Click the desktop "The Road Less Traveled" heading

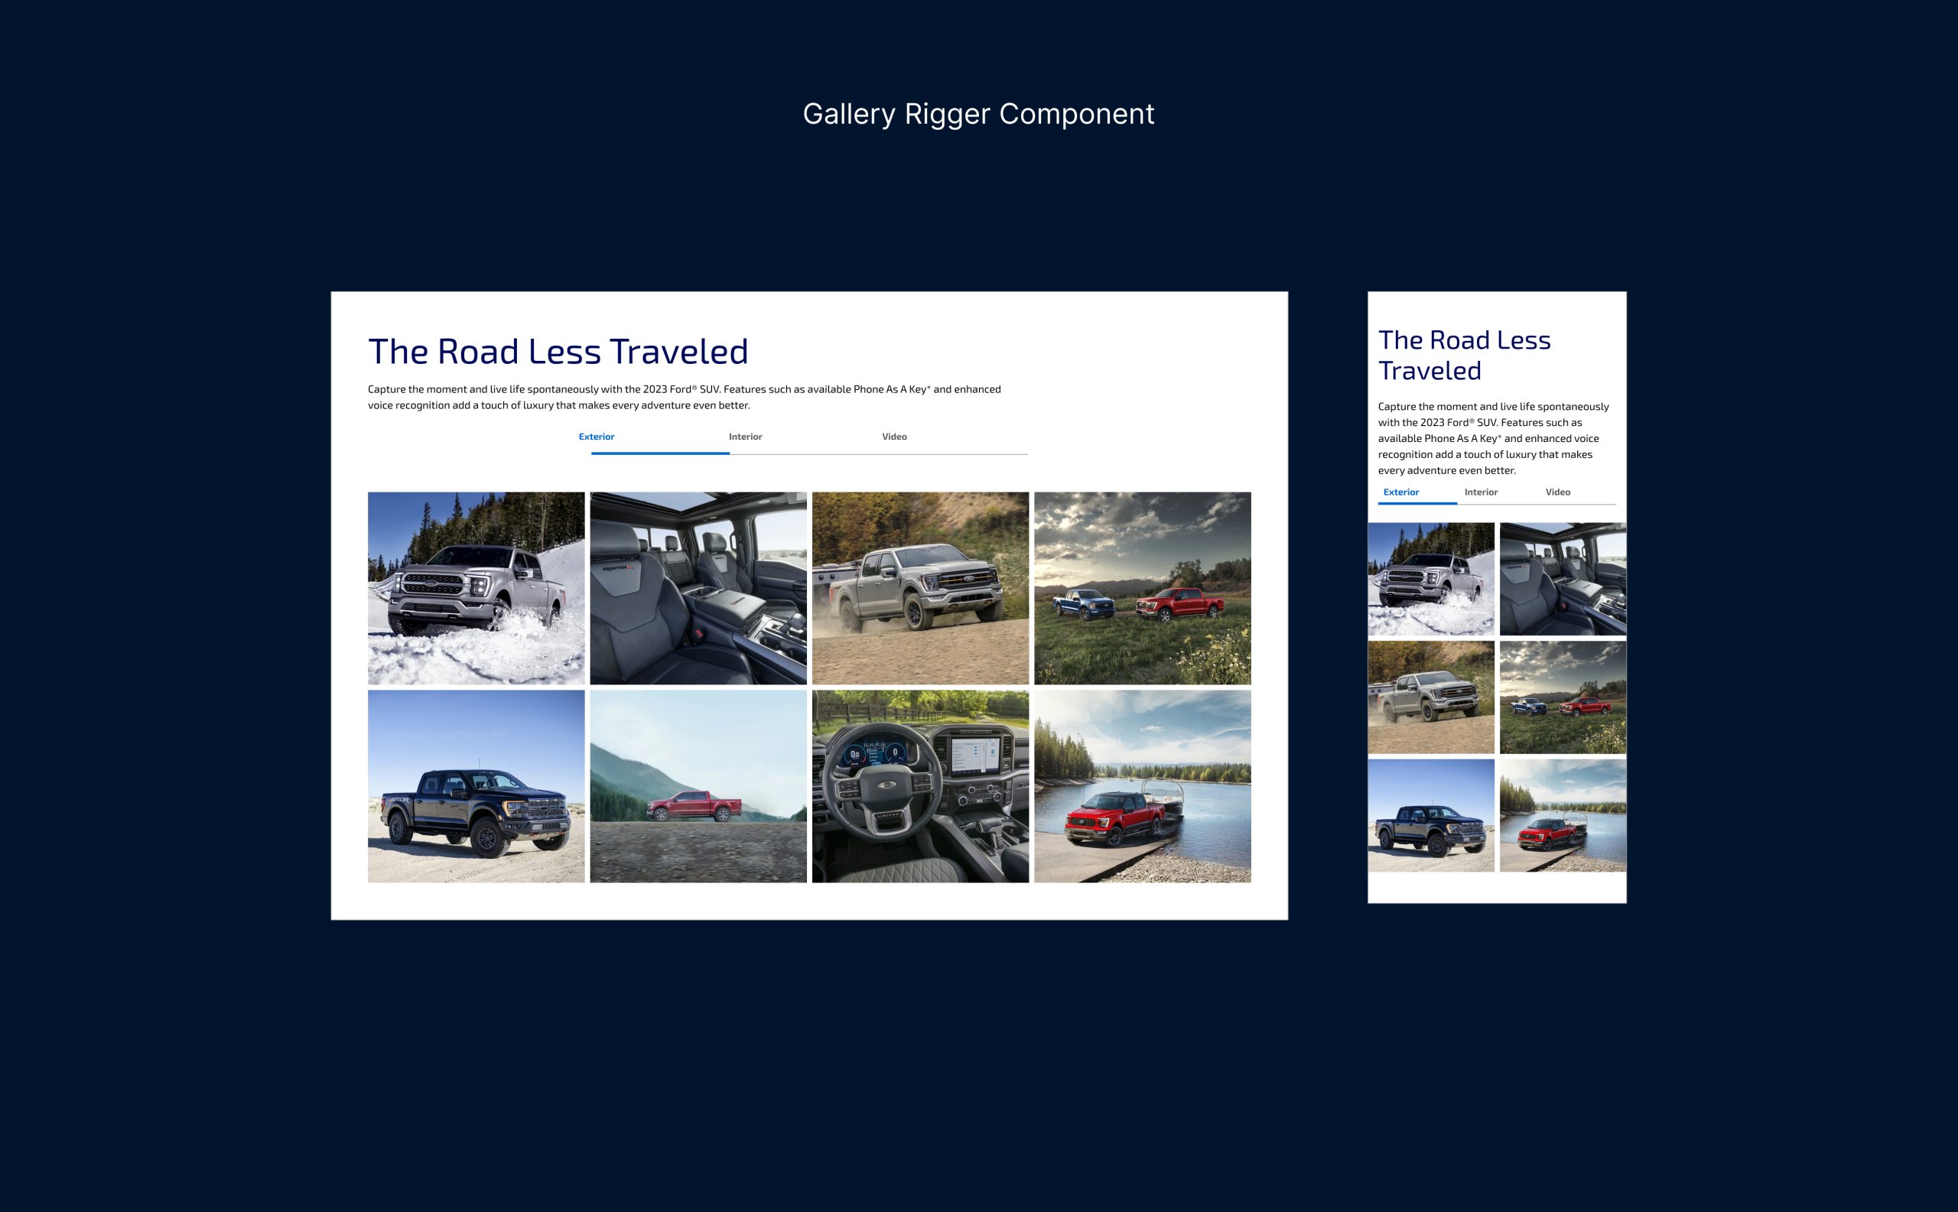click(x=558, y=352)
